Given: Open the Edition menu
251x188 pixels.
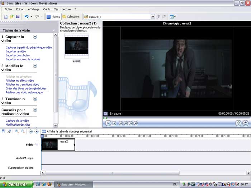Looking at the screenshot, I should (x=20, y=9).
